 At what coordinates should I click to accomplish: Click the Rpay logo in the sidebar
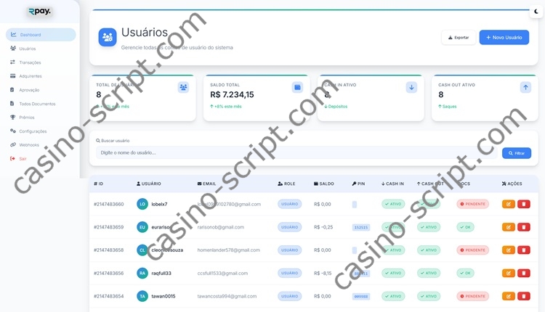coord(39,11)
